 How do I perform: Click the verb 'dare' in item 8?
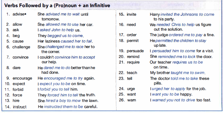tap(17, 68)
